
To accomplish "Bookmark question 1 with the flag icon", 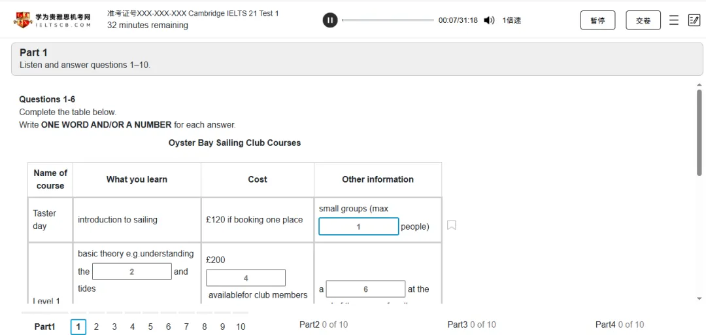I will [452, 225].
